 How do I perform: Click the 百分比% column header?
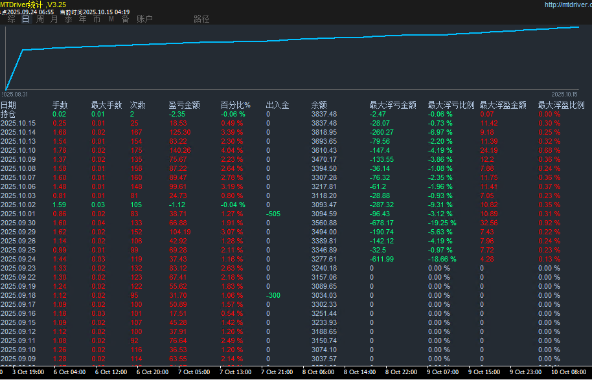pyautogui.click(x=236, y=105)
